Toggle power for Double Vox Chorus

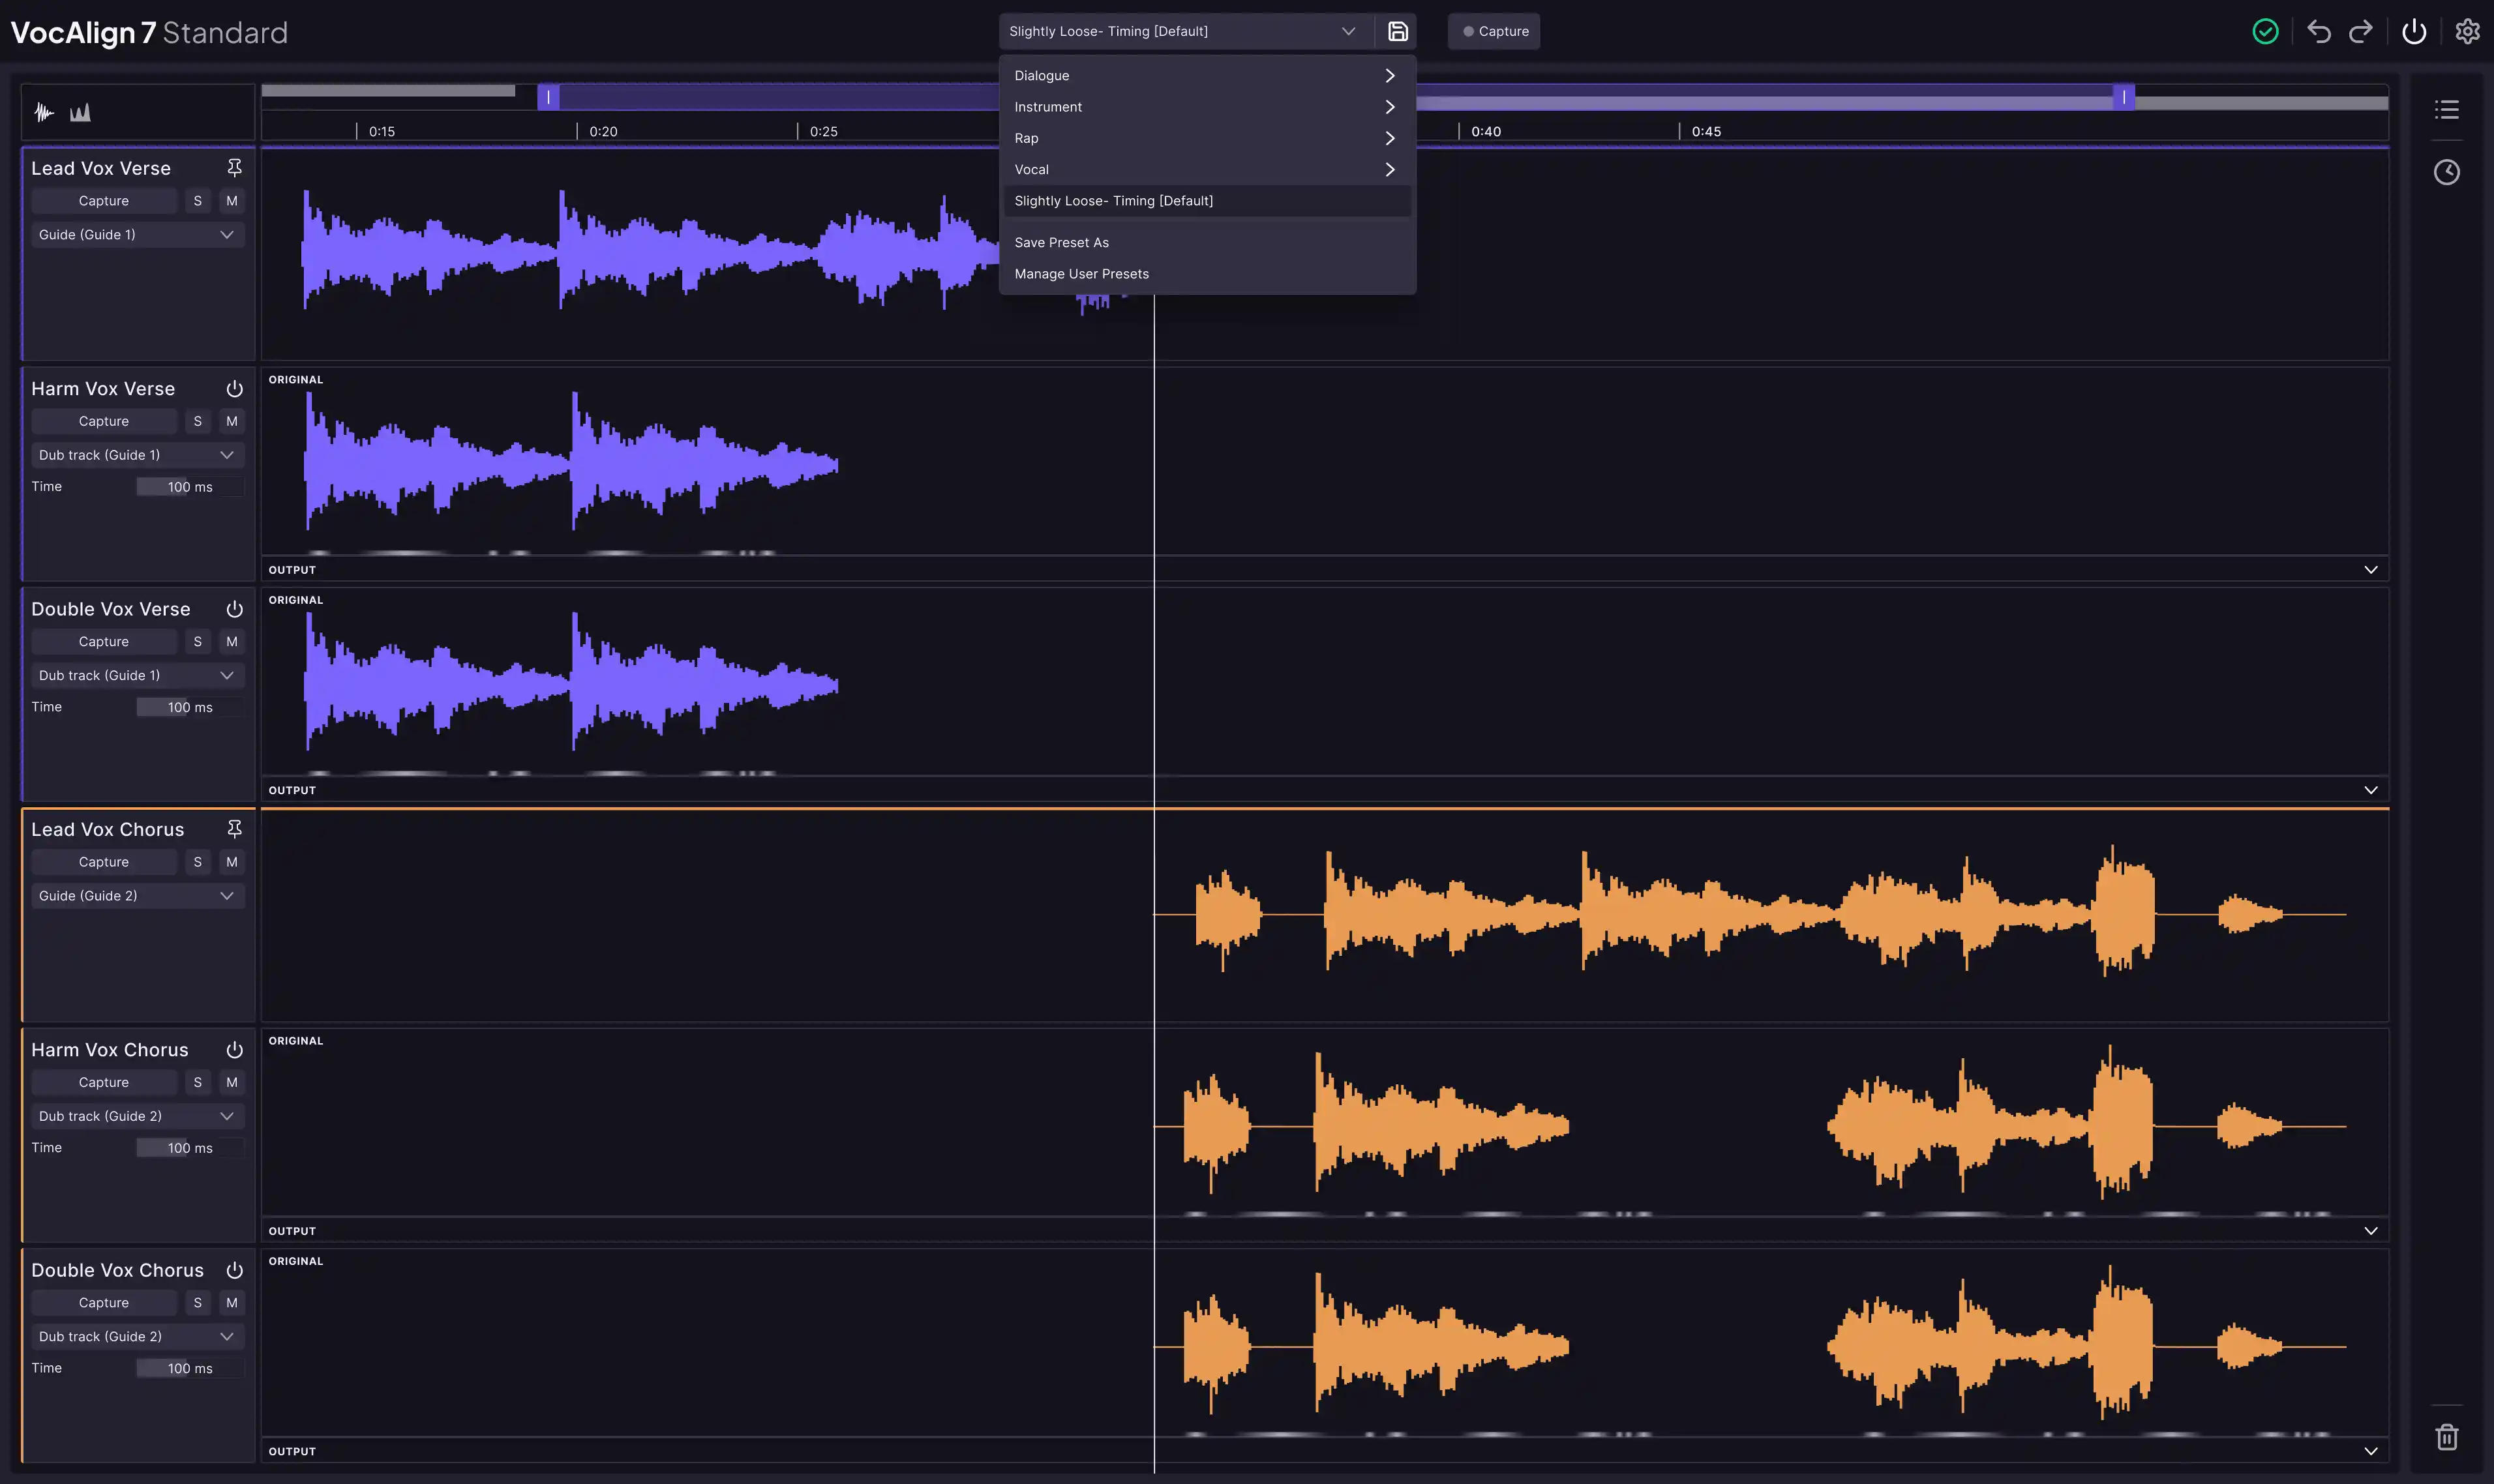pyautogui.click(x=234, y=1269)
